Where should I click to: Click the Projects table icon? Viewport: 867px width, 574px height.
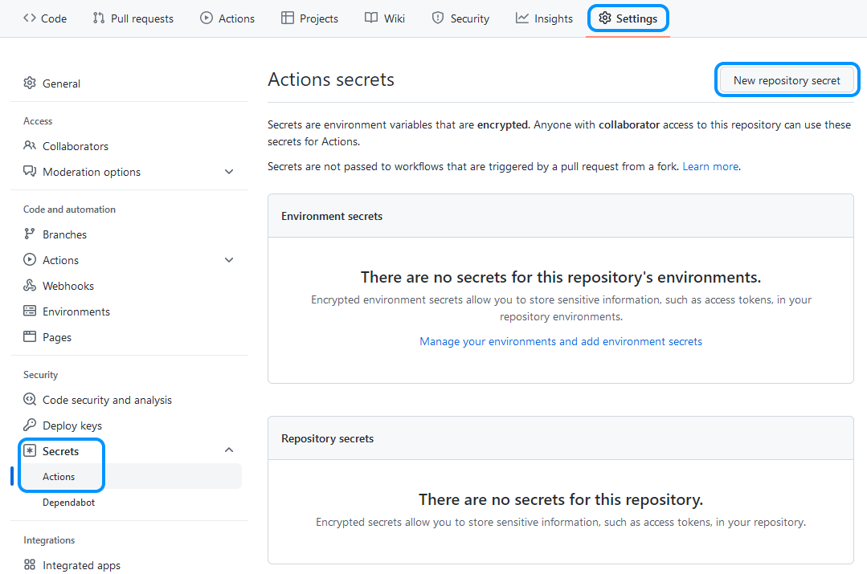tap(288, 18)
